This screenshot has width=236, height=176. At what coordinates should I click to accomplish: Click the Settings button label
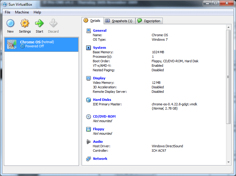click(25, 31)
